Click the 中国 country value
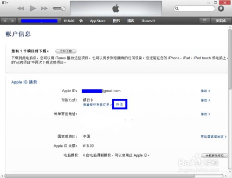 point(87,136)
